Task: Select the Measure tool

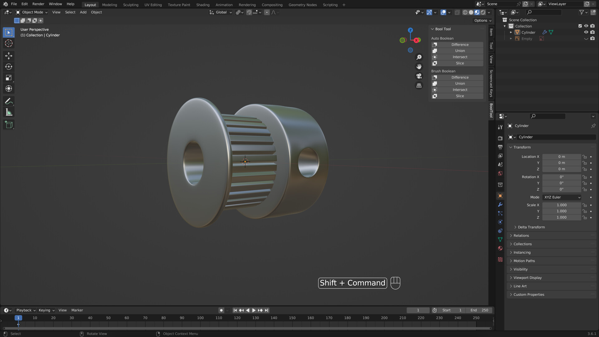Action: tap(8, 112)
